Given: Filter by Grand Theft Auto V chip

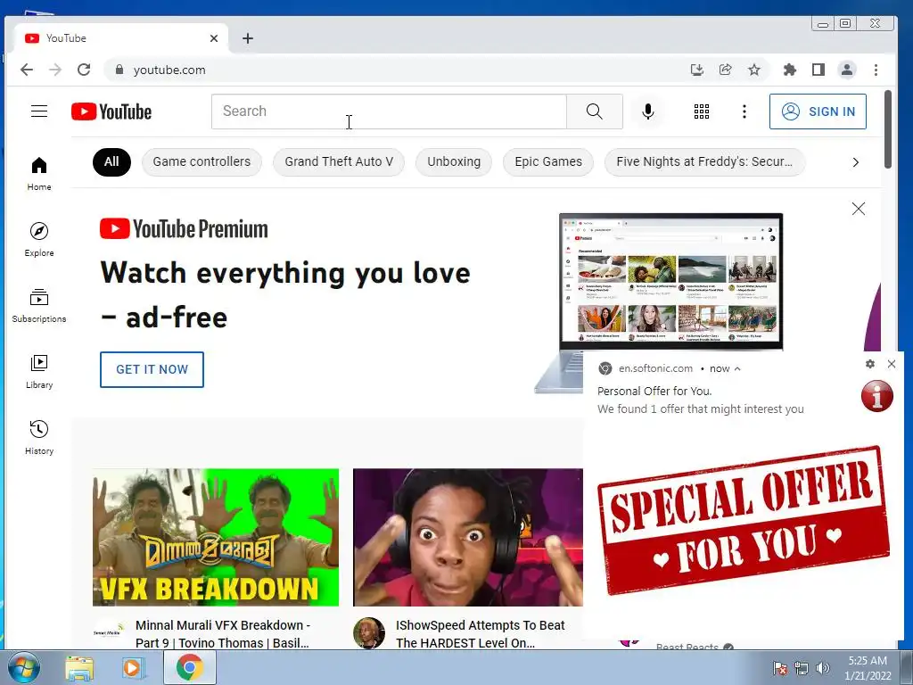Looking at the screenshot, I should 339,162.
